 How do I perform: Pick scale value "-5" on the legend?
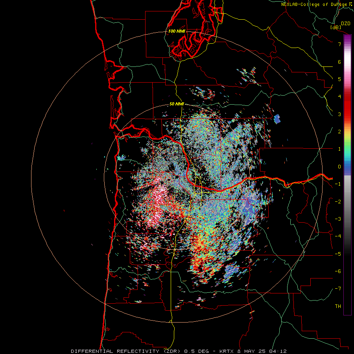338,254
